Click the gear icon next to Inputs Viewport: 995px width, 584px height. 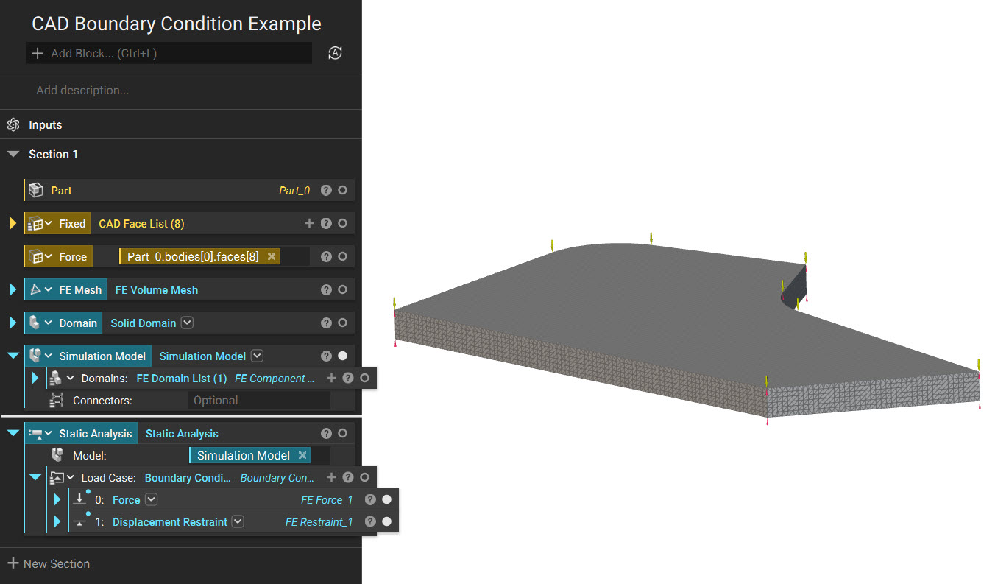(x=13, y=124)
